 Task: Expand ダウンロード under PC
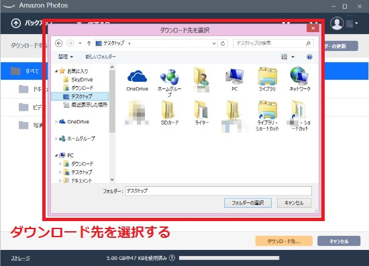point(60,163)
